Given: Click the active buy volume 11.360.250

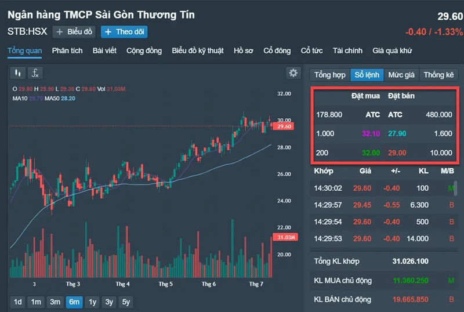Looking at the screenshot, I should click(x=411, y=280).
